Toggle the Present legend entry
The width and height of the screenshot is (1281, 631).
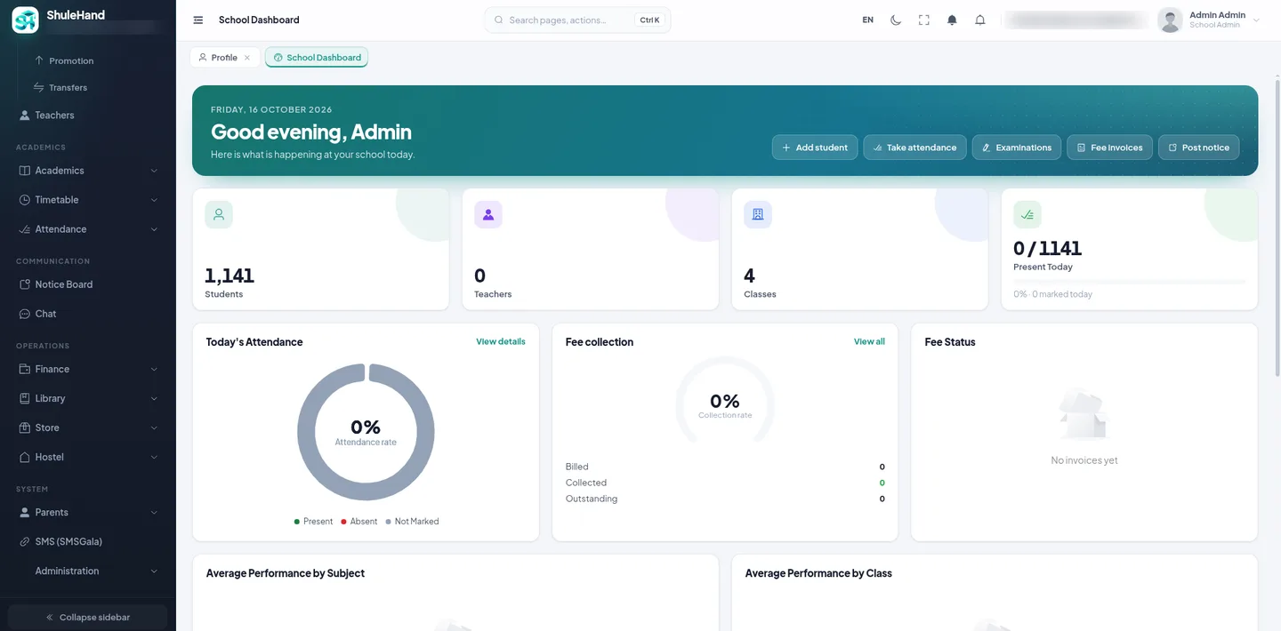(313, 522)
